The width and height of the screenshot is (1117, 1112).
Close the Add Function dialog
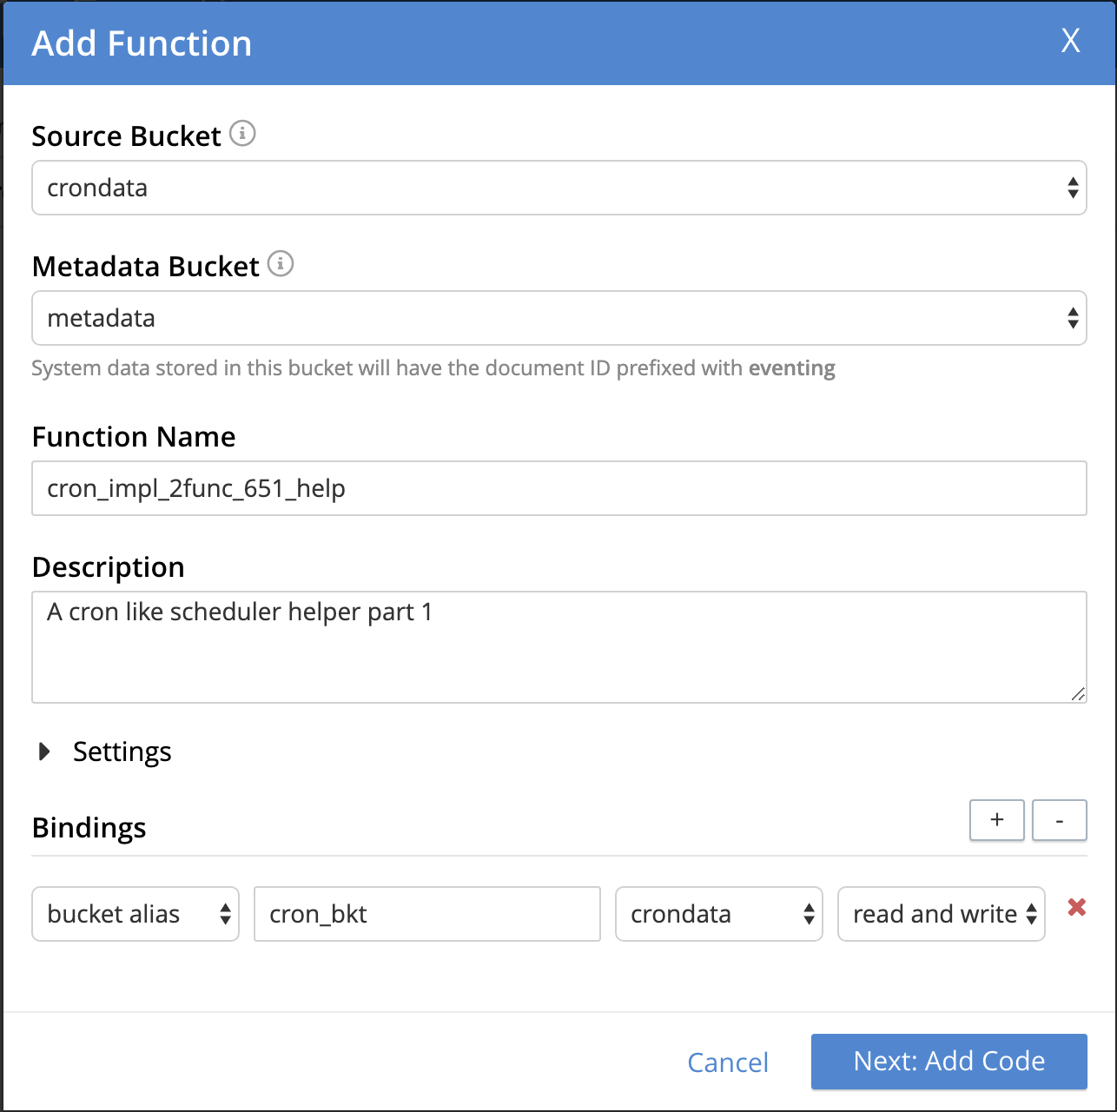pyautogui.click(x=1070, y=40)
